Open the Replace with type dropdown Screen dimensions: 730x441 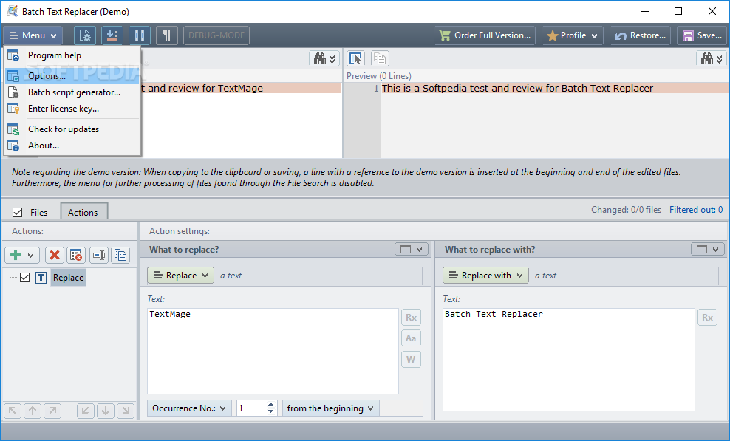(x=485, y=276)
